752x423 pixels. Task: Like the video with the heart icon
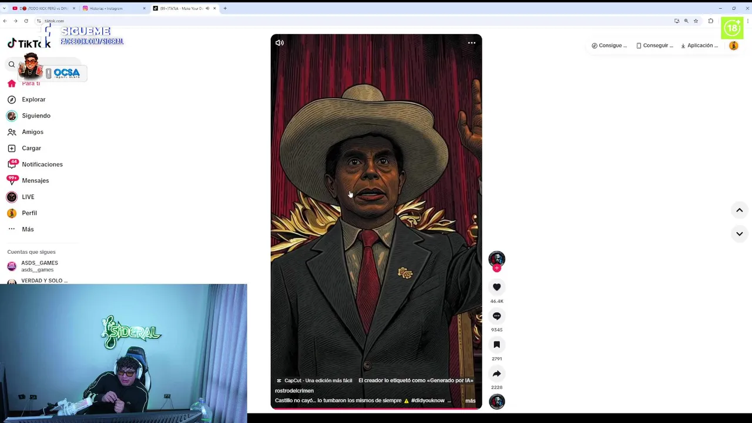point(496,287)
